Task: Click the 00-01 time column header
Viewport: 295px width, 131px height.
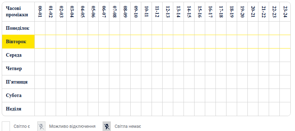Action: pyautogui.click(x=40, y=12)
